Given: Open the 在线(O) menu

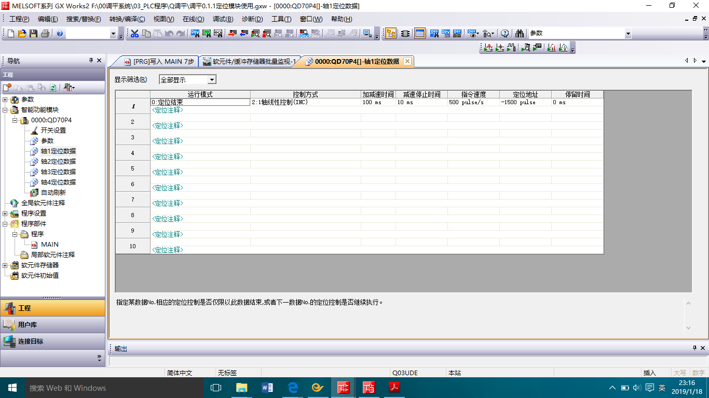Looking at the screenshot, I should pos(193,19).
